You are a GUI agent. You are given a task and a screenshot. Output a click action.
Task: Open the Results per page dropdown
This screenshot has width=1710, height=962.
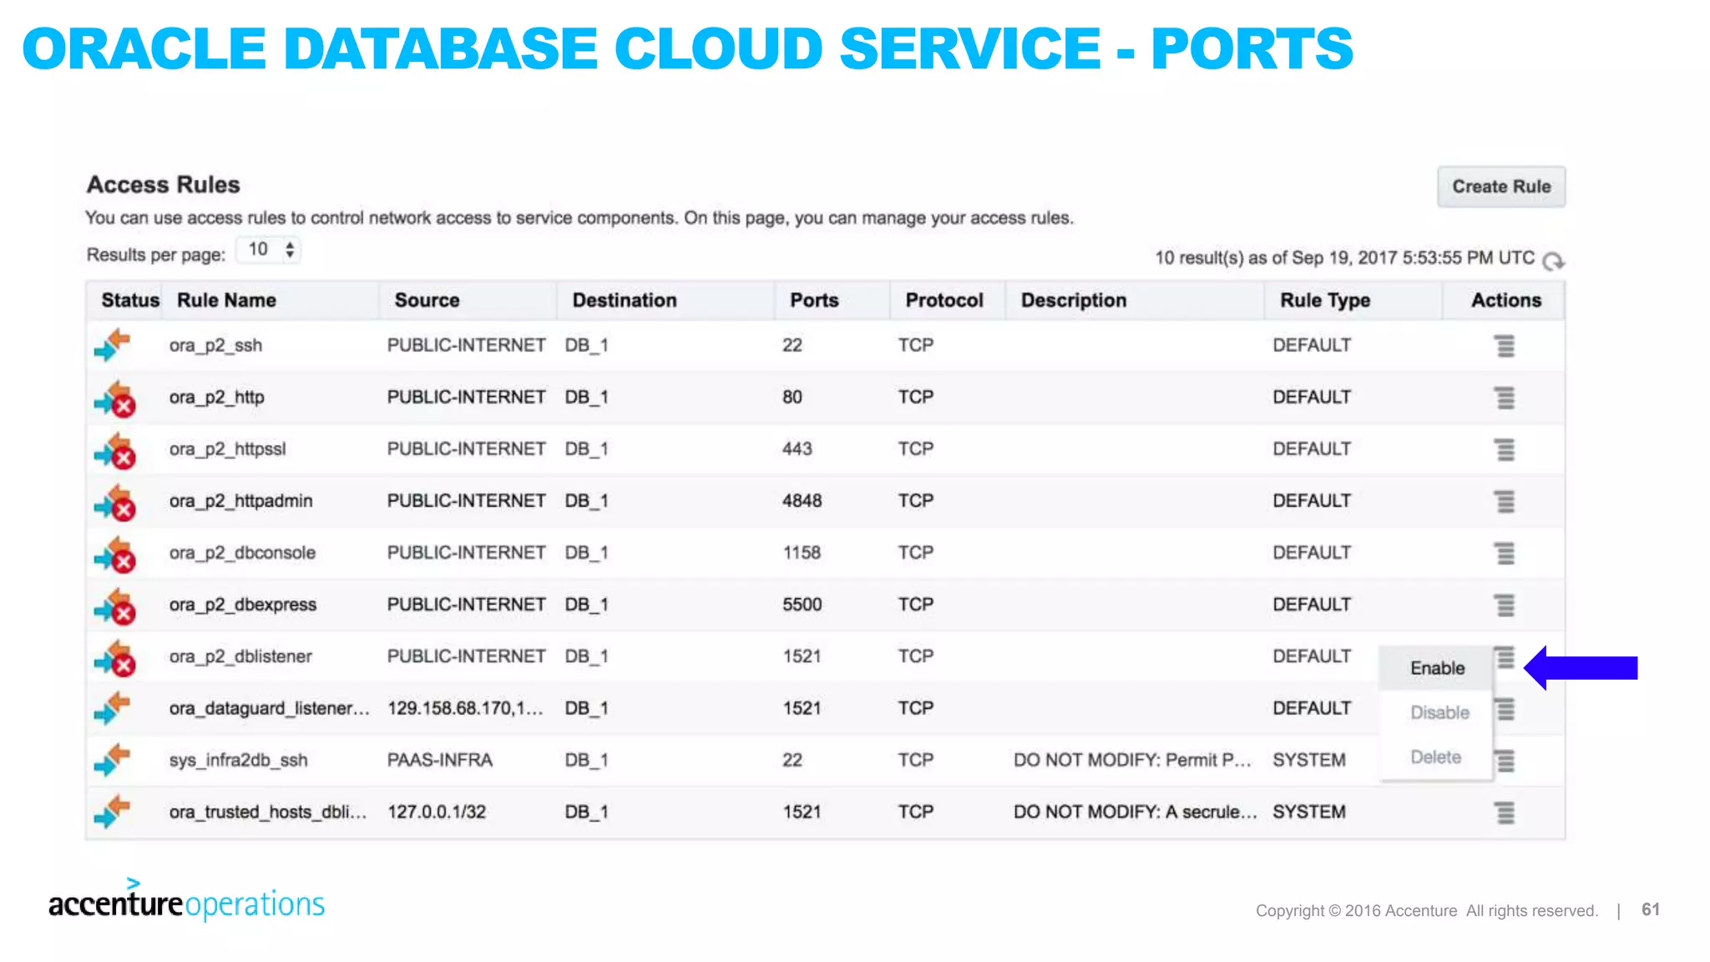point(268,250)
